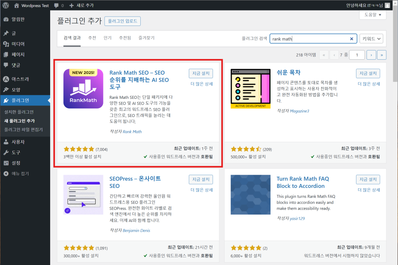This screenshot has height=265, width=398.
Task: Open the Rank Math SEO plugin title
Action: [x=139, y=80]
